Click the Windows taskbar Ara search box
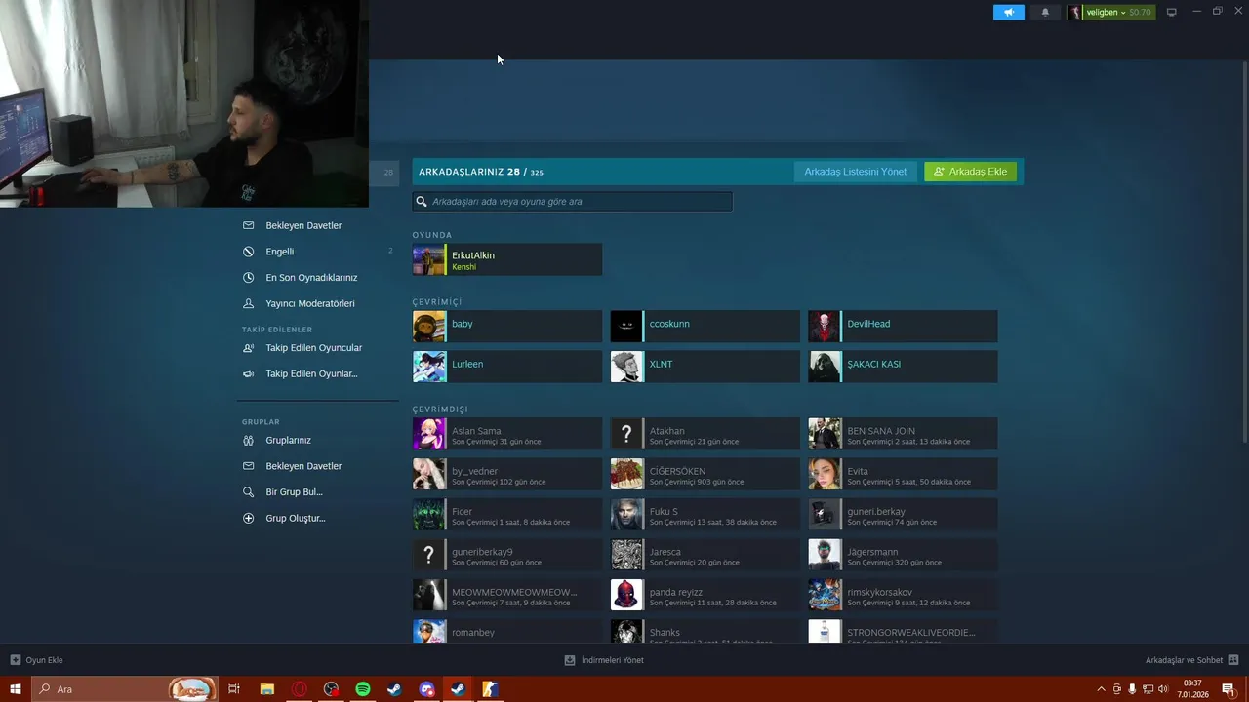1249x702 pixels. click(x=125, y=689)
